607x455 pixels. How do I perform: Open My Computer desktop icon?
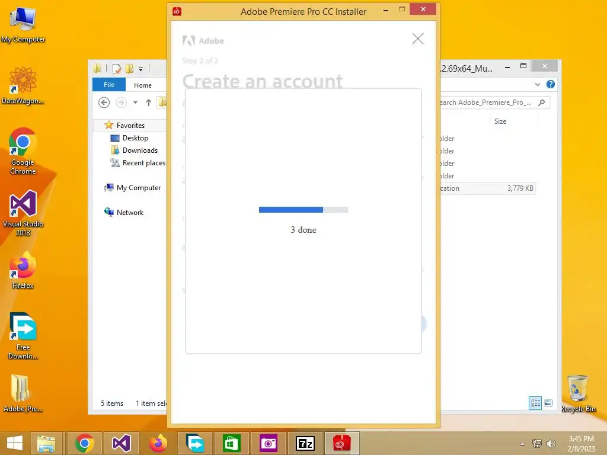[x=23, y=25]
